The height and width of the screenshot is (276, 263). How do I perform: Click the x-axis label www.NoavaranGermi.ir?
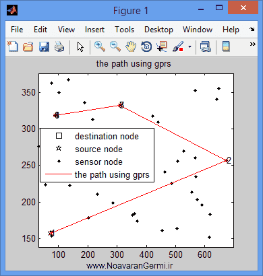[129, 266]
